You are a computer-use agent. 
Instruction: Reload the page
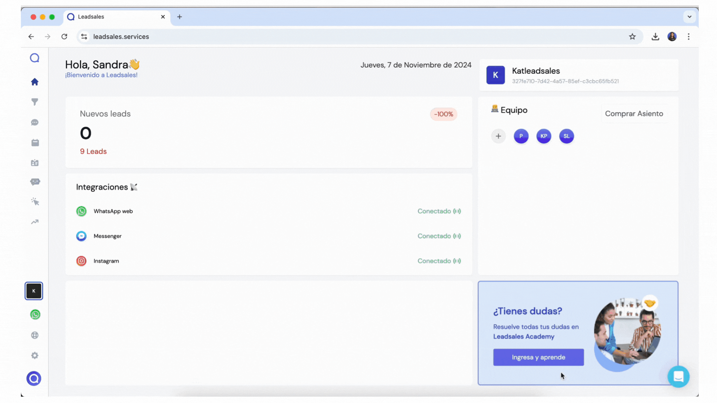click(x=64, y=37)
